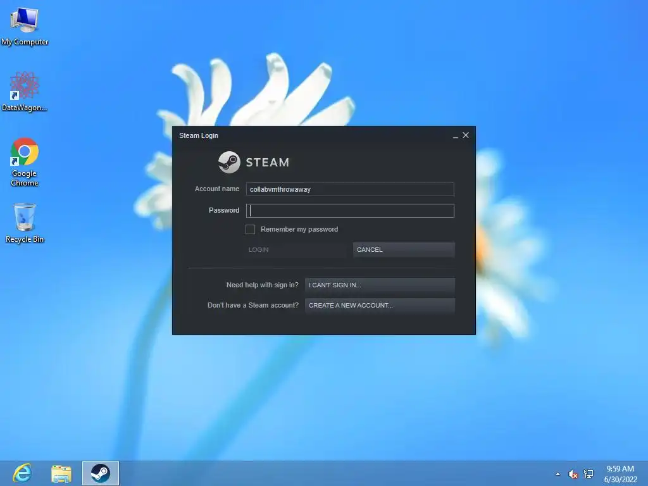This screenshot has height=486, width=648.
Task: Open the taskbar clock and date
Action: click(x=620, y=474)
